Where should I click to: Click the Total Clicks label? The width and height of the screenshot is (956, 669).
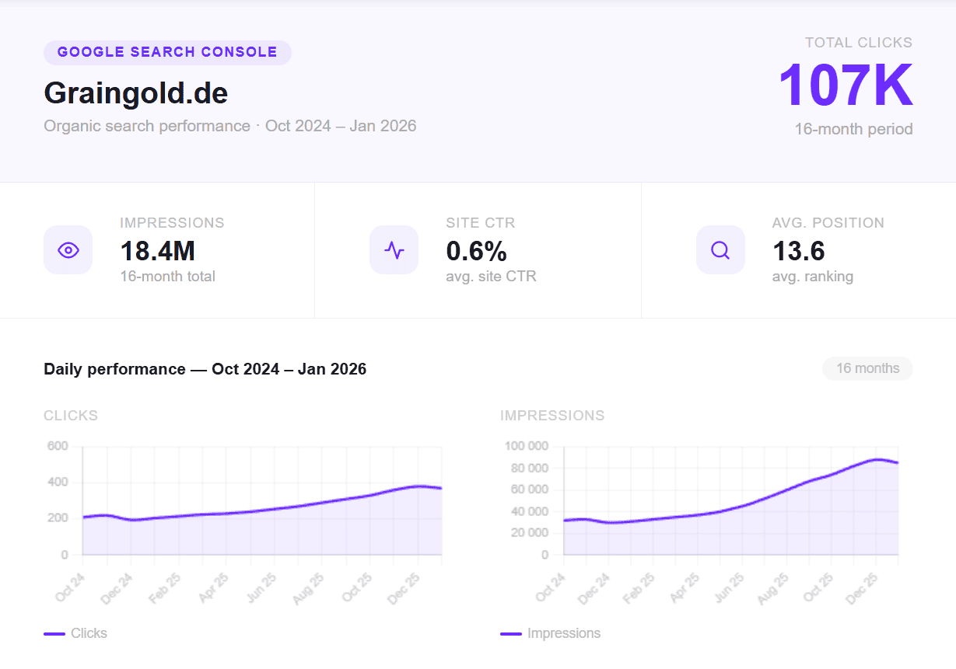tap(859, 43)
